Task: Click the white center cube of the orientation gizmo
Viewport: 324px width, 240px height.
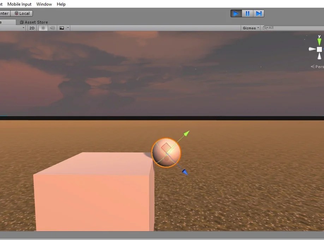Action: click(319, 49)
